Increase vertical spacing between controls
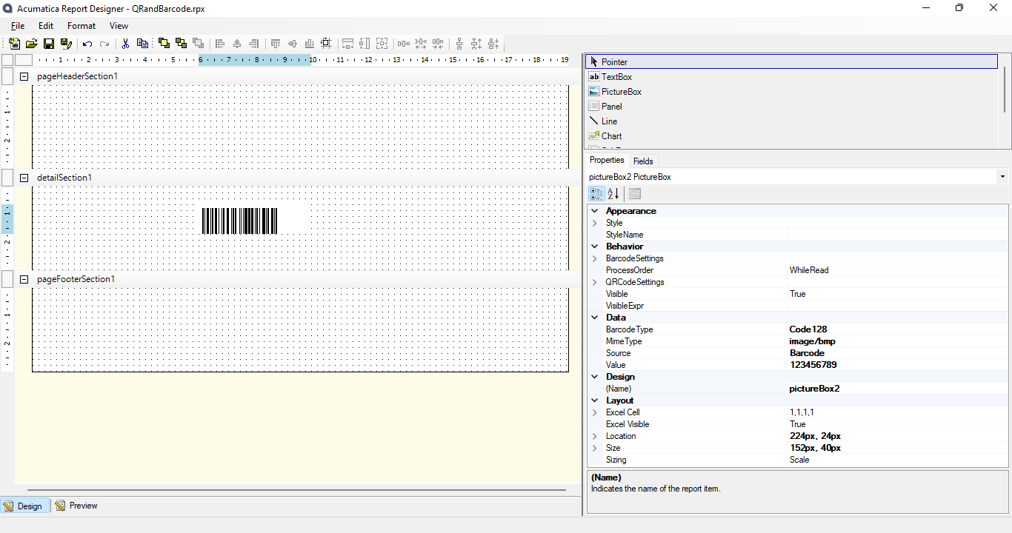This screenshot has width=1012, height=533. click(476, 44)
